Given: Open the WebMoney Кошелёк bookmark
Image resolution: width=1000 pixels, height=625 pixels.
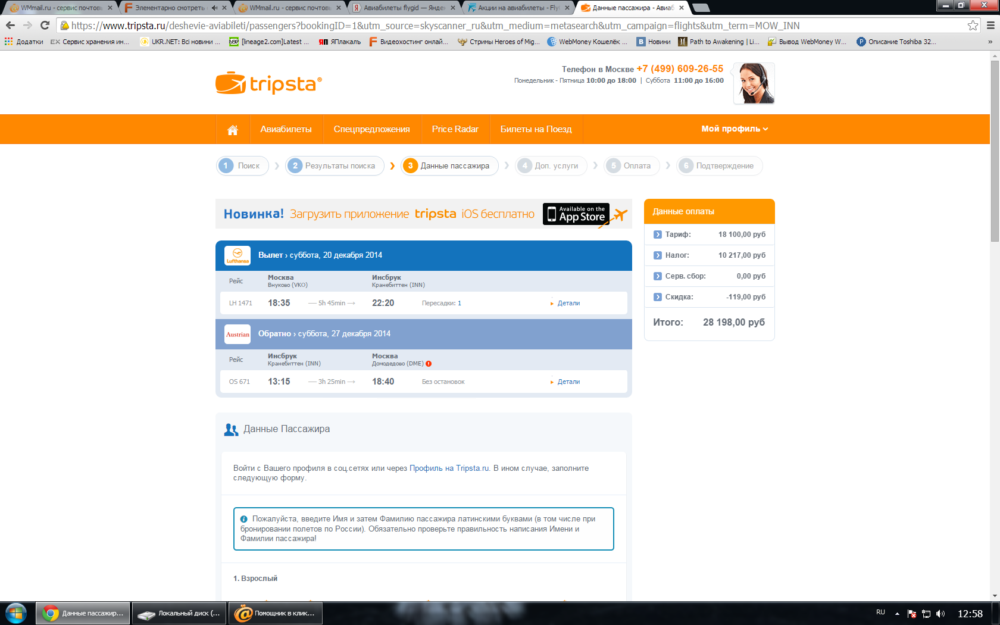Looking at the screenshot, I should coord(587,42).
